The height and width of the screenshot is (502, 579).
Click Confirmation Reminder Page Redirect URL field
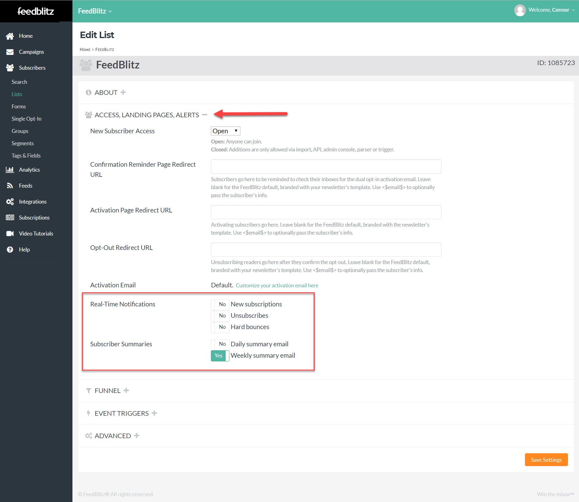(326, 167)
